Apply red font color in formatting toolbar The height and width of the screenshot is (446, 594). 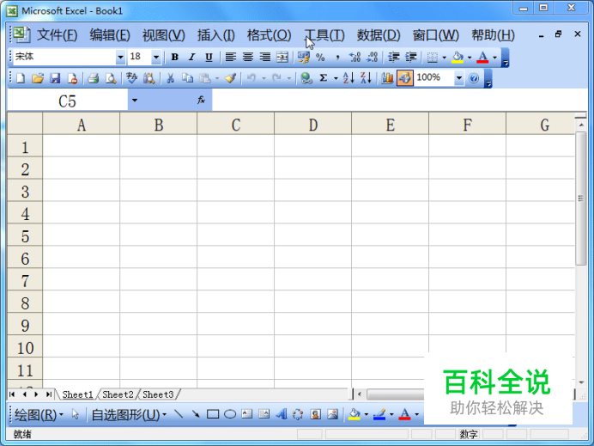coord(482,58)
